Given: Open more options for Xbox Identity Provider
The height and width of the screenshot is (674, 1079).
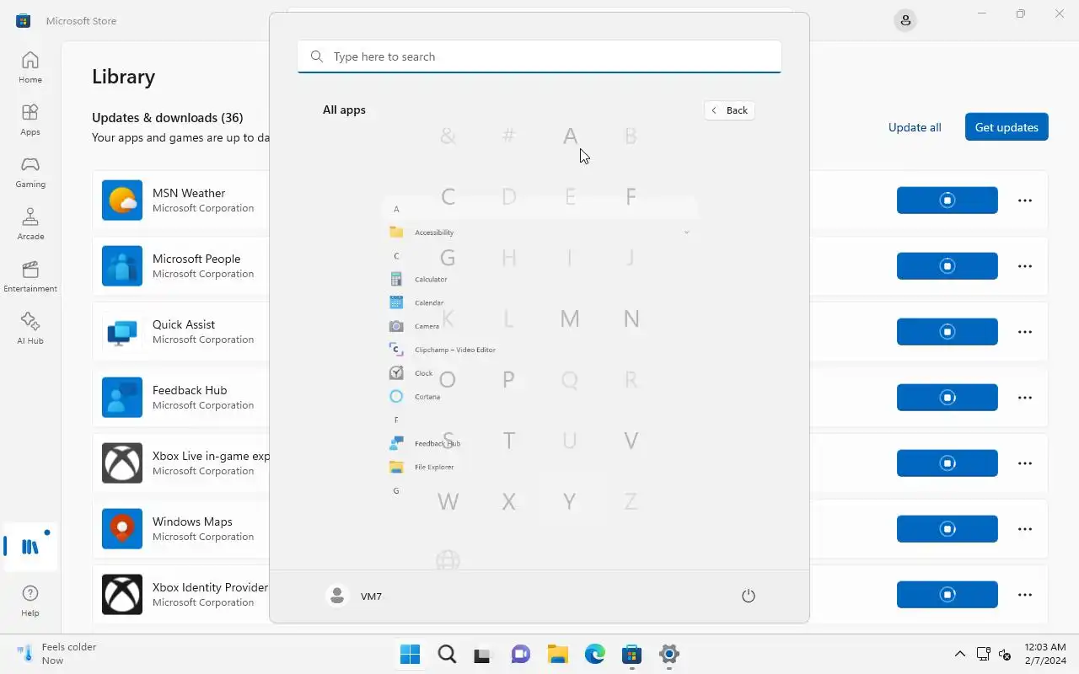Looking at the screenshot, I should (1025, 595).
